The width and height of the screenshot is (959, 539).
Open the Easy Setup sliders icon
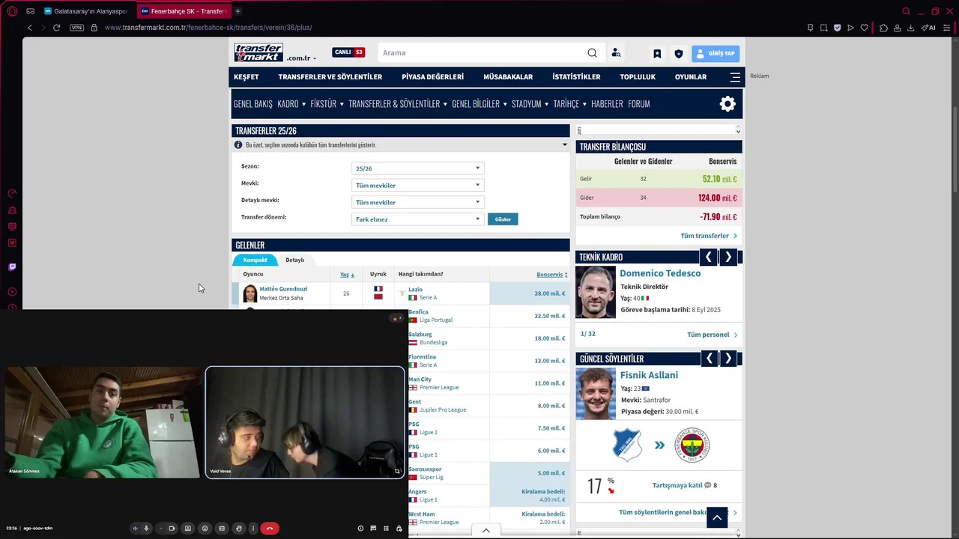[947, 28]
